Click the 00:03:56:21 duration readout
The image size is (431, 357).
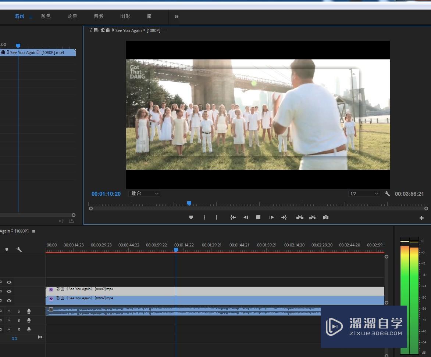[x=409, y=194]
